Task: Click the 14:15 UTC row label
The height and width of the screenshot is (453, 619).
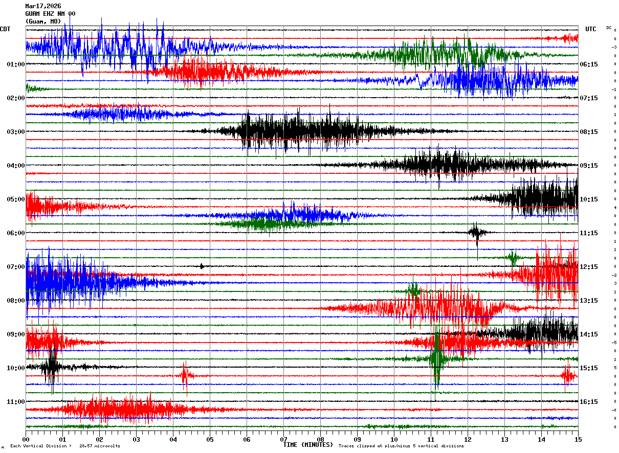Action: coord(589,334)
